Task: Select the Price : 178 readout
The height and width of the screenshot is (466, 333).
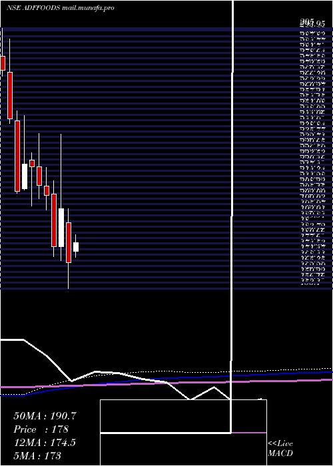Action: (x=41, y=429)
